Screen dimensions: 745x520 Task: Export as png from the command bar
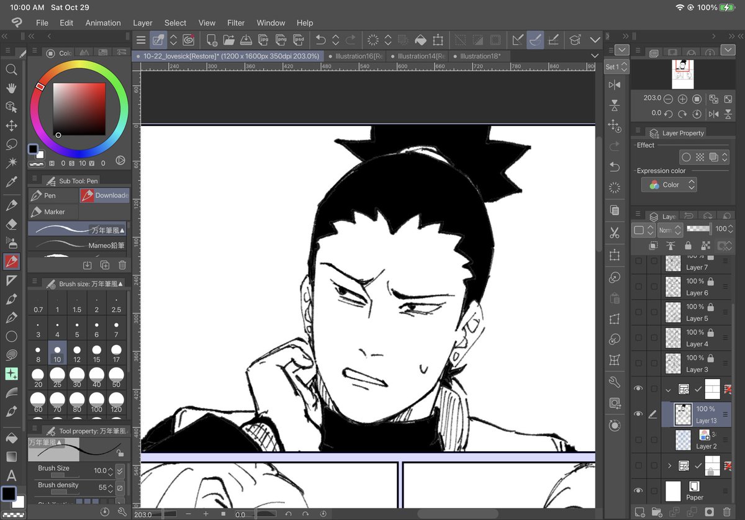(281, 40)
